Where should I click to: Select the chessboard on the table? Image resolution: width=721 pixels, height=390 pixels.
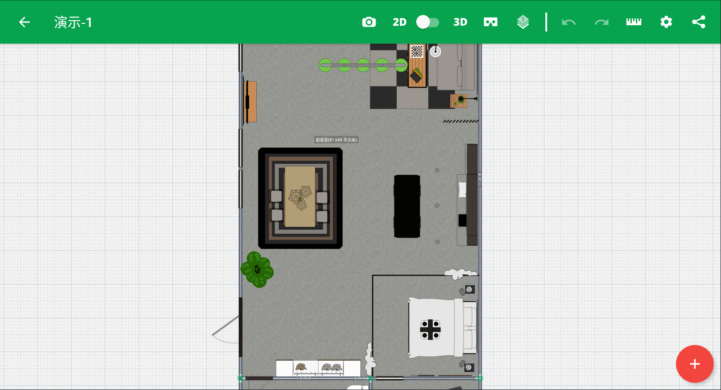point(417,51)
